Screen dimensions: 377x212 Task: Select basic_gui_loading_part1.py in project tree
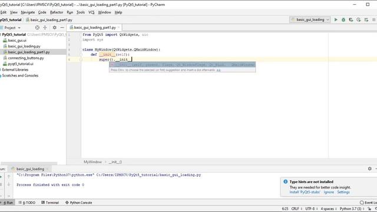coord(29,52)
